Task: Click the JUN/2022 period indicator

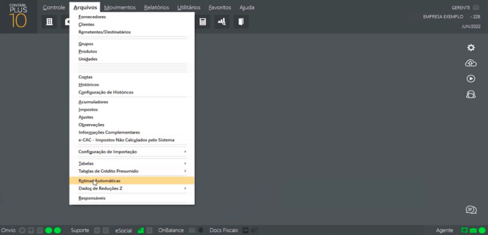Action: 470,27
